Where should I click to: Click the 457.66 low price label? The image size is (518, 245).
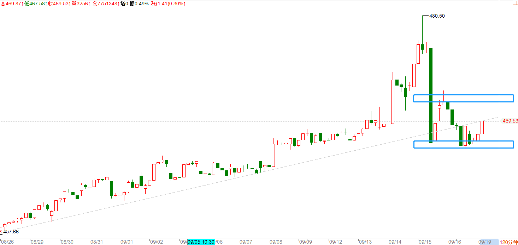[x=11, y=232]
